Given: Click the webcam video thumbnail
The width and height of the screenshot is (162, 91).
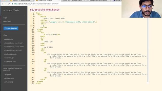Looking at the screenshot, I should 142,9.
